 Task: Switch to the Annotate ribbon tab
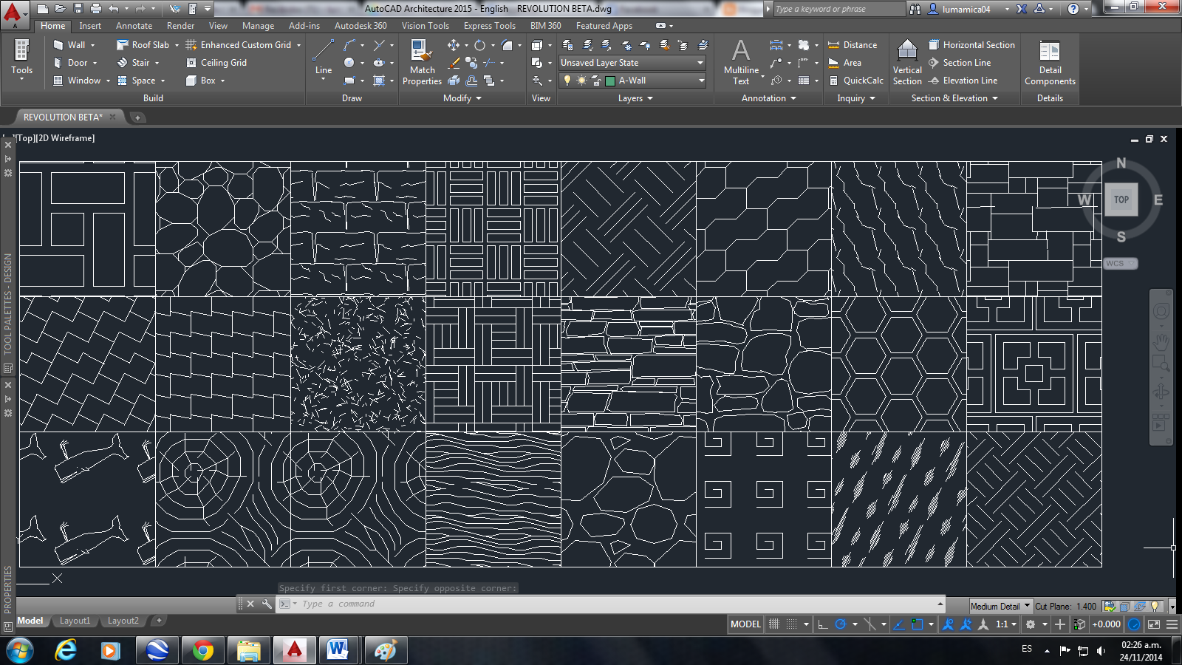[x=134, y=25]
